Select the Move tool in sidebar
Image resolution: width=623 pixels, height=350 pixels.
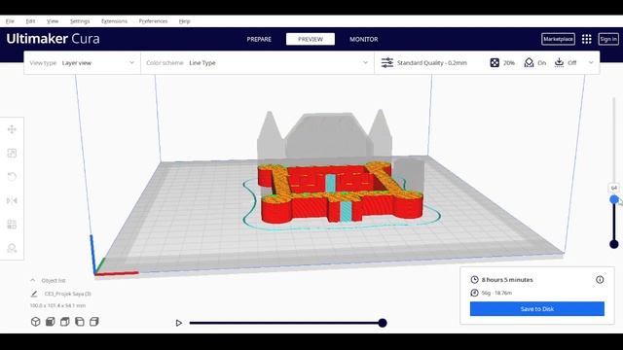click(x=12, y=129)
